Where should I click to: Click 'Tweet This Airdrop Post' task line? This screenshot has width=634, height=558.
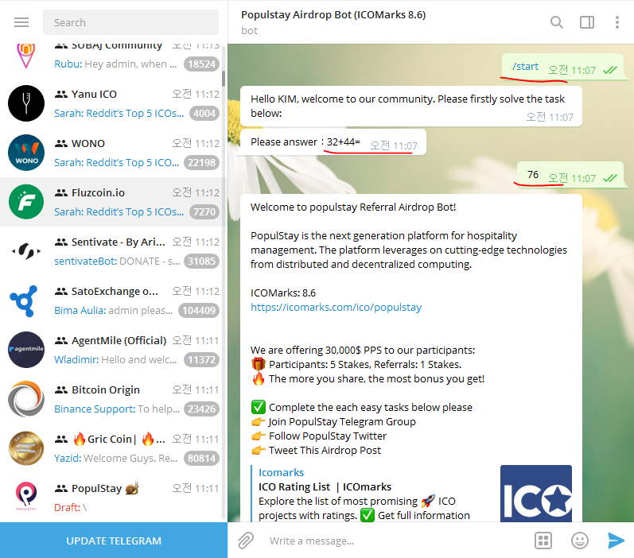316,451
